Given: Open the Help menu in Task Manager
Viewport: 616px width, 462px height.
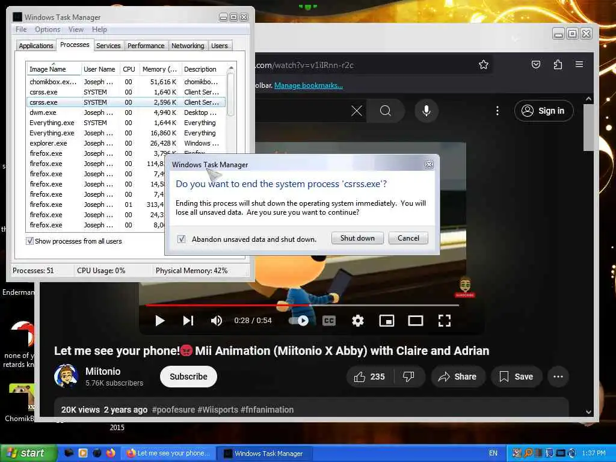Looking at the screenshot, I should (x=99, y=29).
